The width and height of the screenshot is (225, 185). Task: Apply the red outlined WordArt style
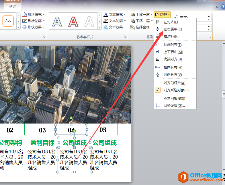73,21
